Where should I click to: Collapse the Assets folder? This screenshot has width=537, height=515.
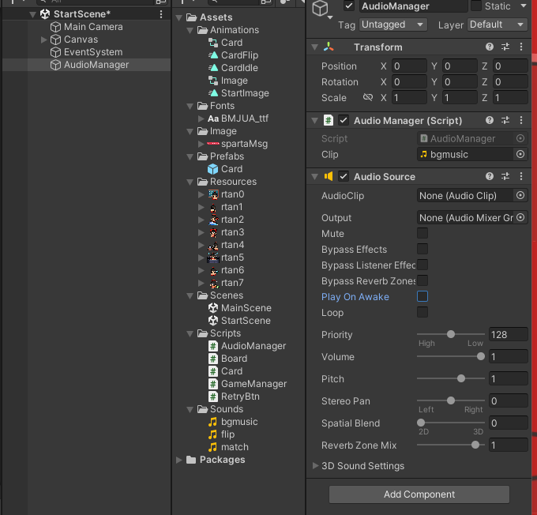coord(178,17)
